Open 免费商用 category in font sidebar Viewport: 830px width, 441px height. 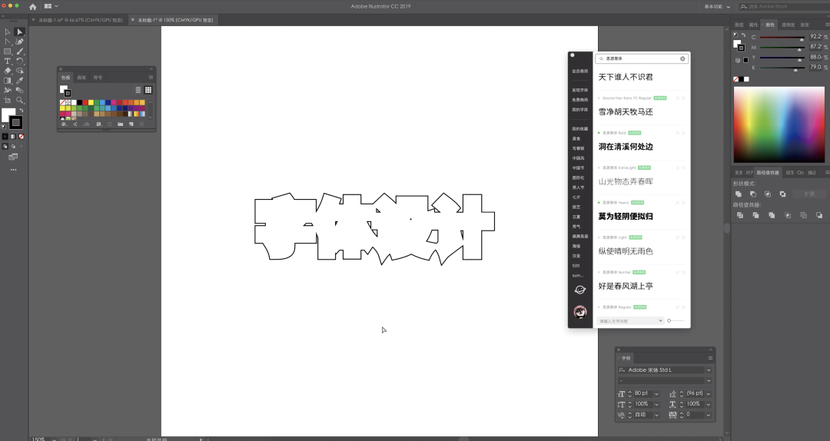click(x=579, y=100)
